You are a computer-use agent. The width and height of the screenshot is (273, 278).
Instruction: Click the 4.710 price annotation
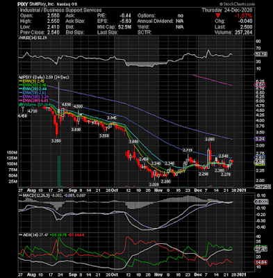click(x=32, y=111)
